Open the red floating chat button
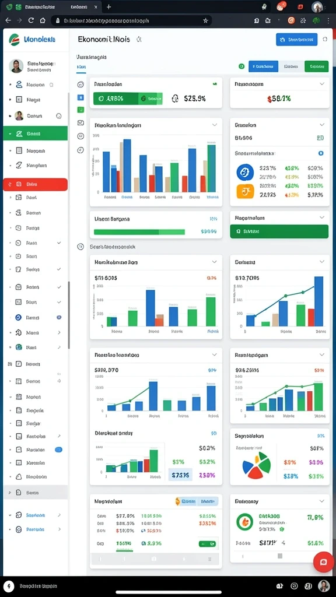The width and height of the screenshot is (336, 597). click(323, 562)
